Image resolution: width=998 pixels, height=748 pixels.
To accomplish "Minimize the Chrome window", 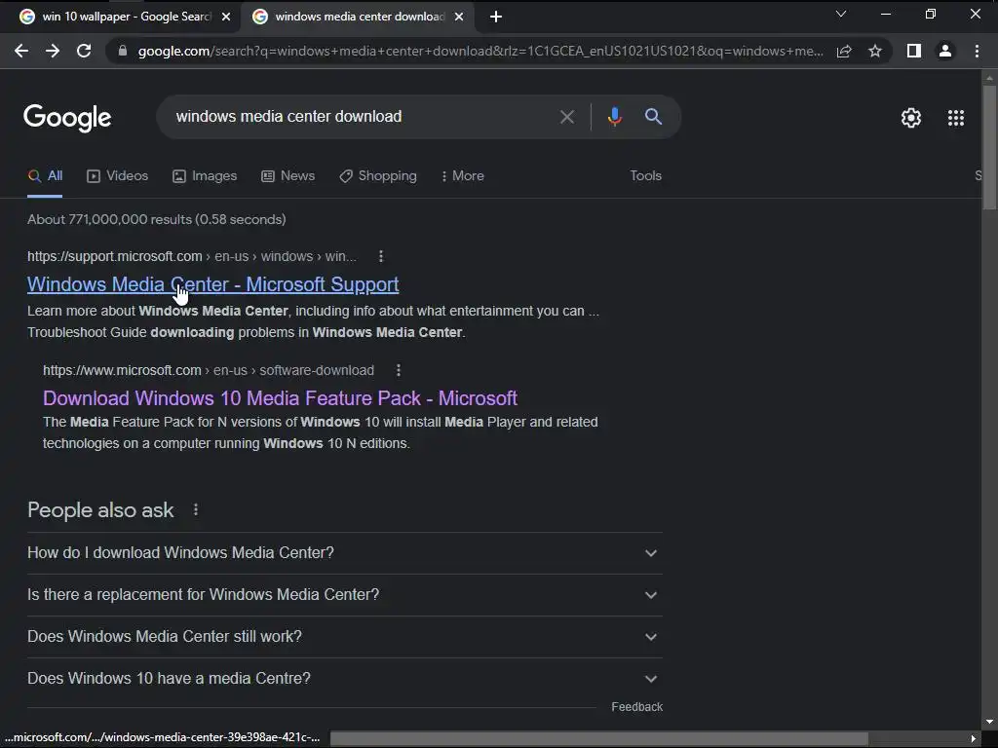I will [885, 14].
